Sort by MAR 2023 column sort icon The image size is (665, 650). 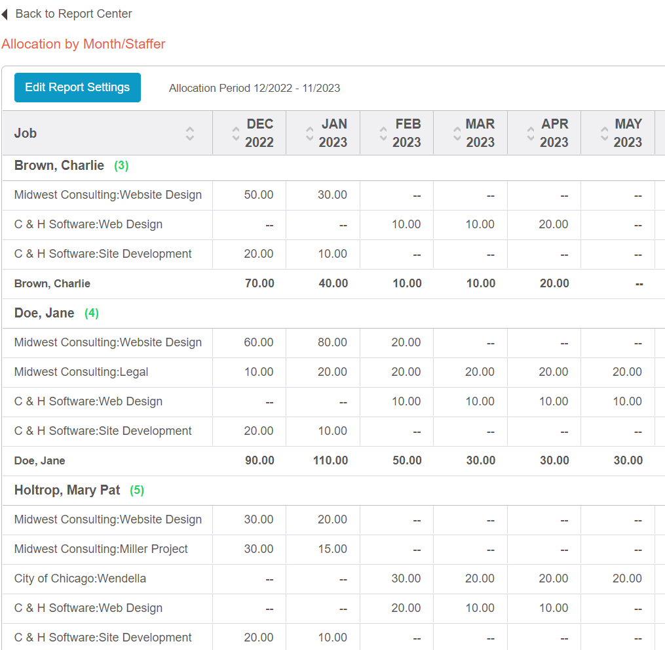click(x=457, y=133)
